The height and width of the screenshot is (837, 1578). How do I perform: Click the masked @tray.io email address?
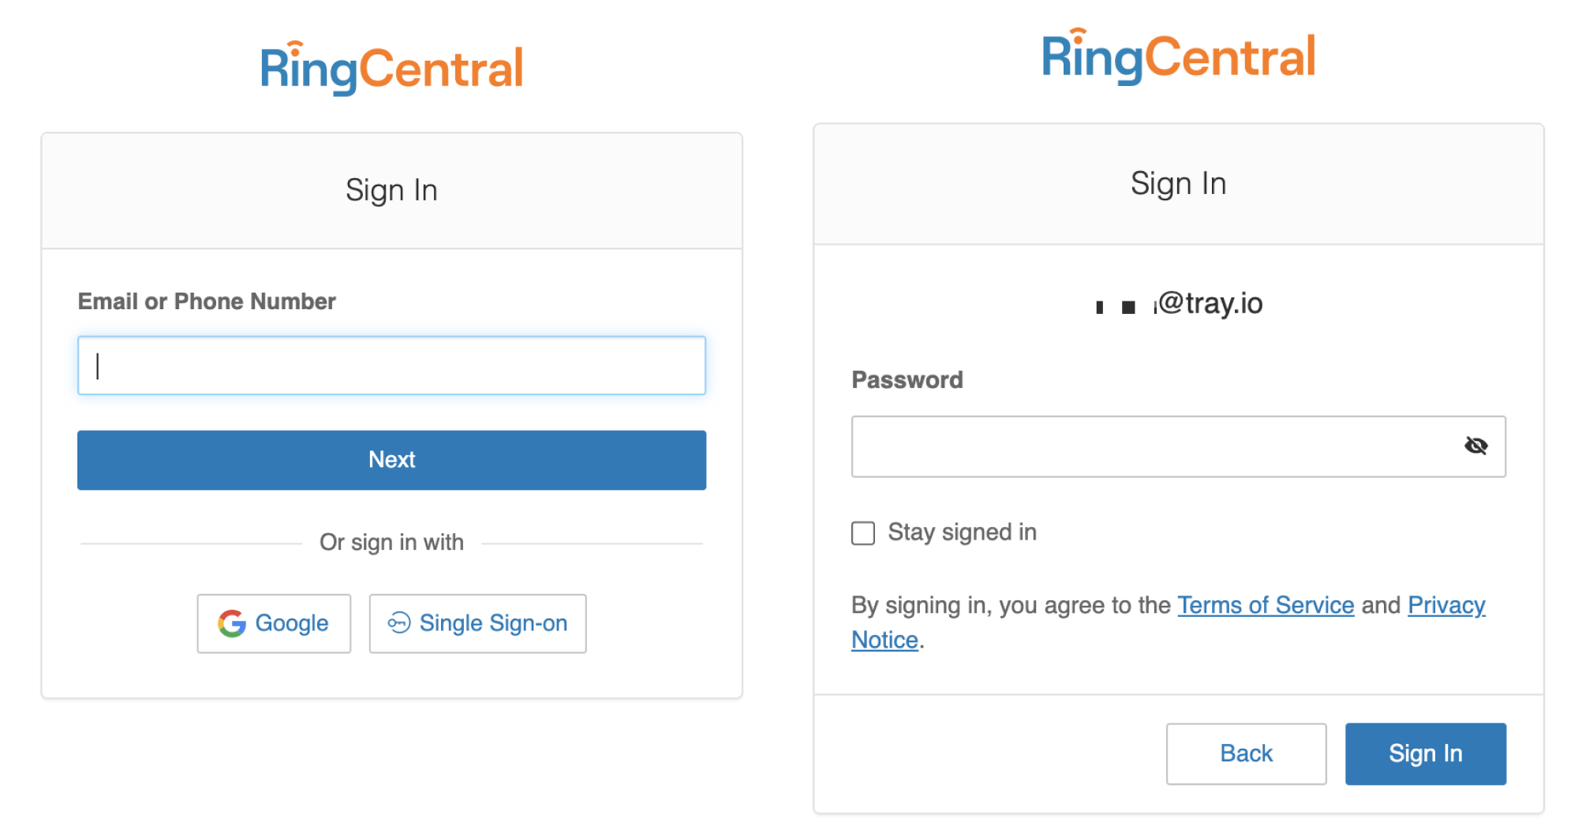tap(1179, 304)
